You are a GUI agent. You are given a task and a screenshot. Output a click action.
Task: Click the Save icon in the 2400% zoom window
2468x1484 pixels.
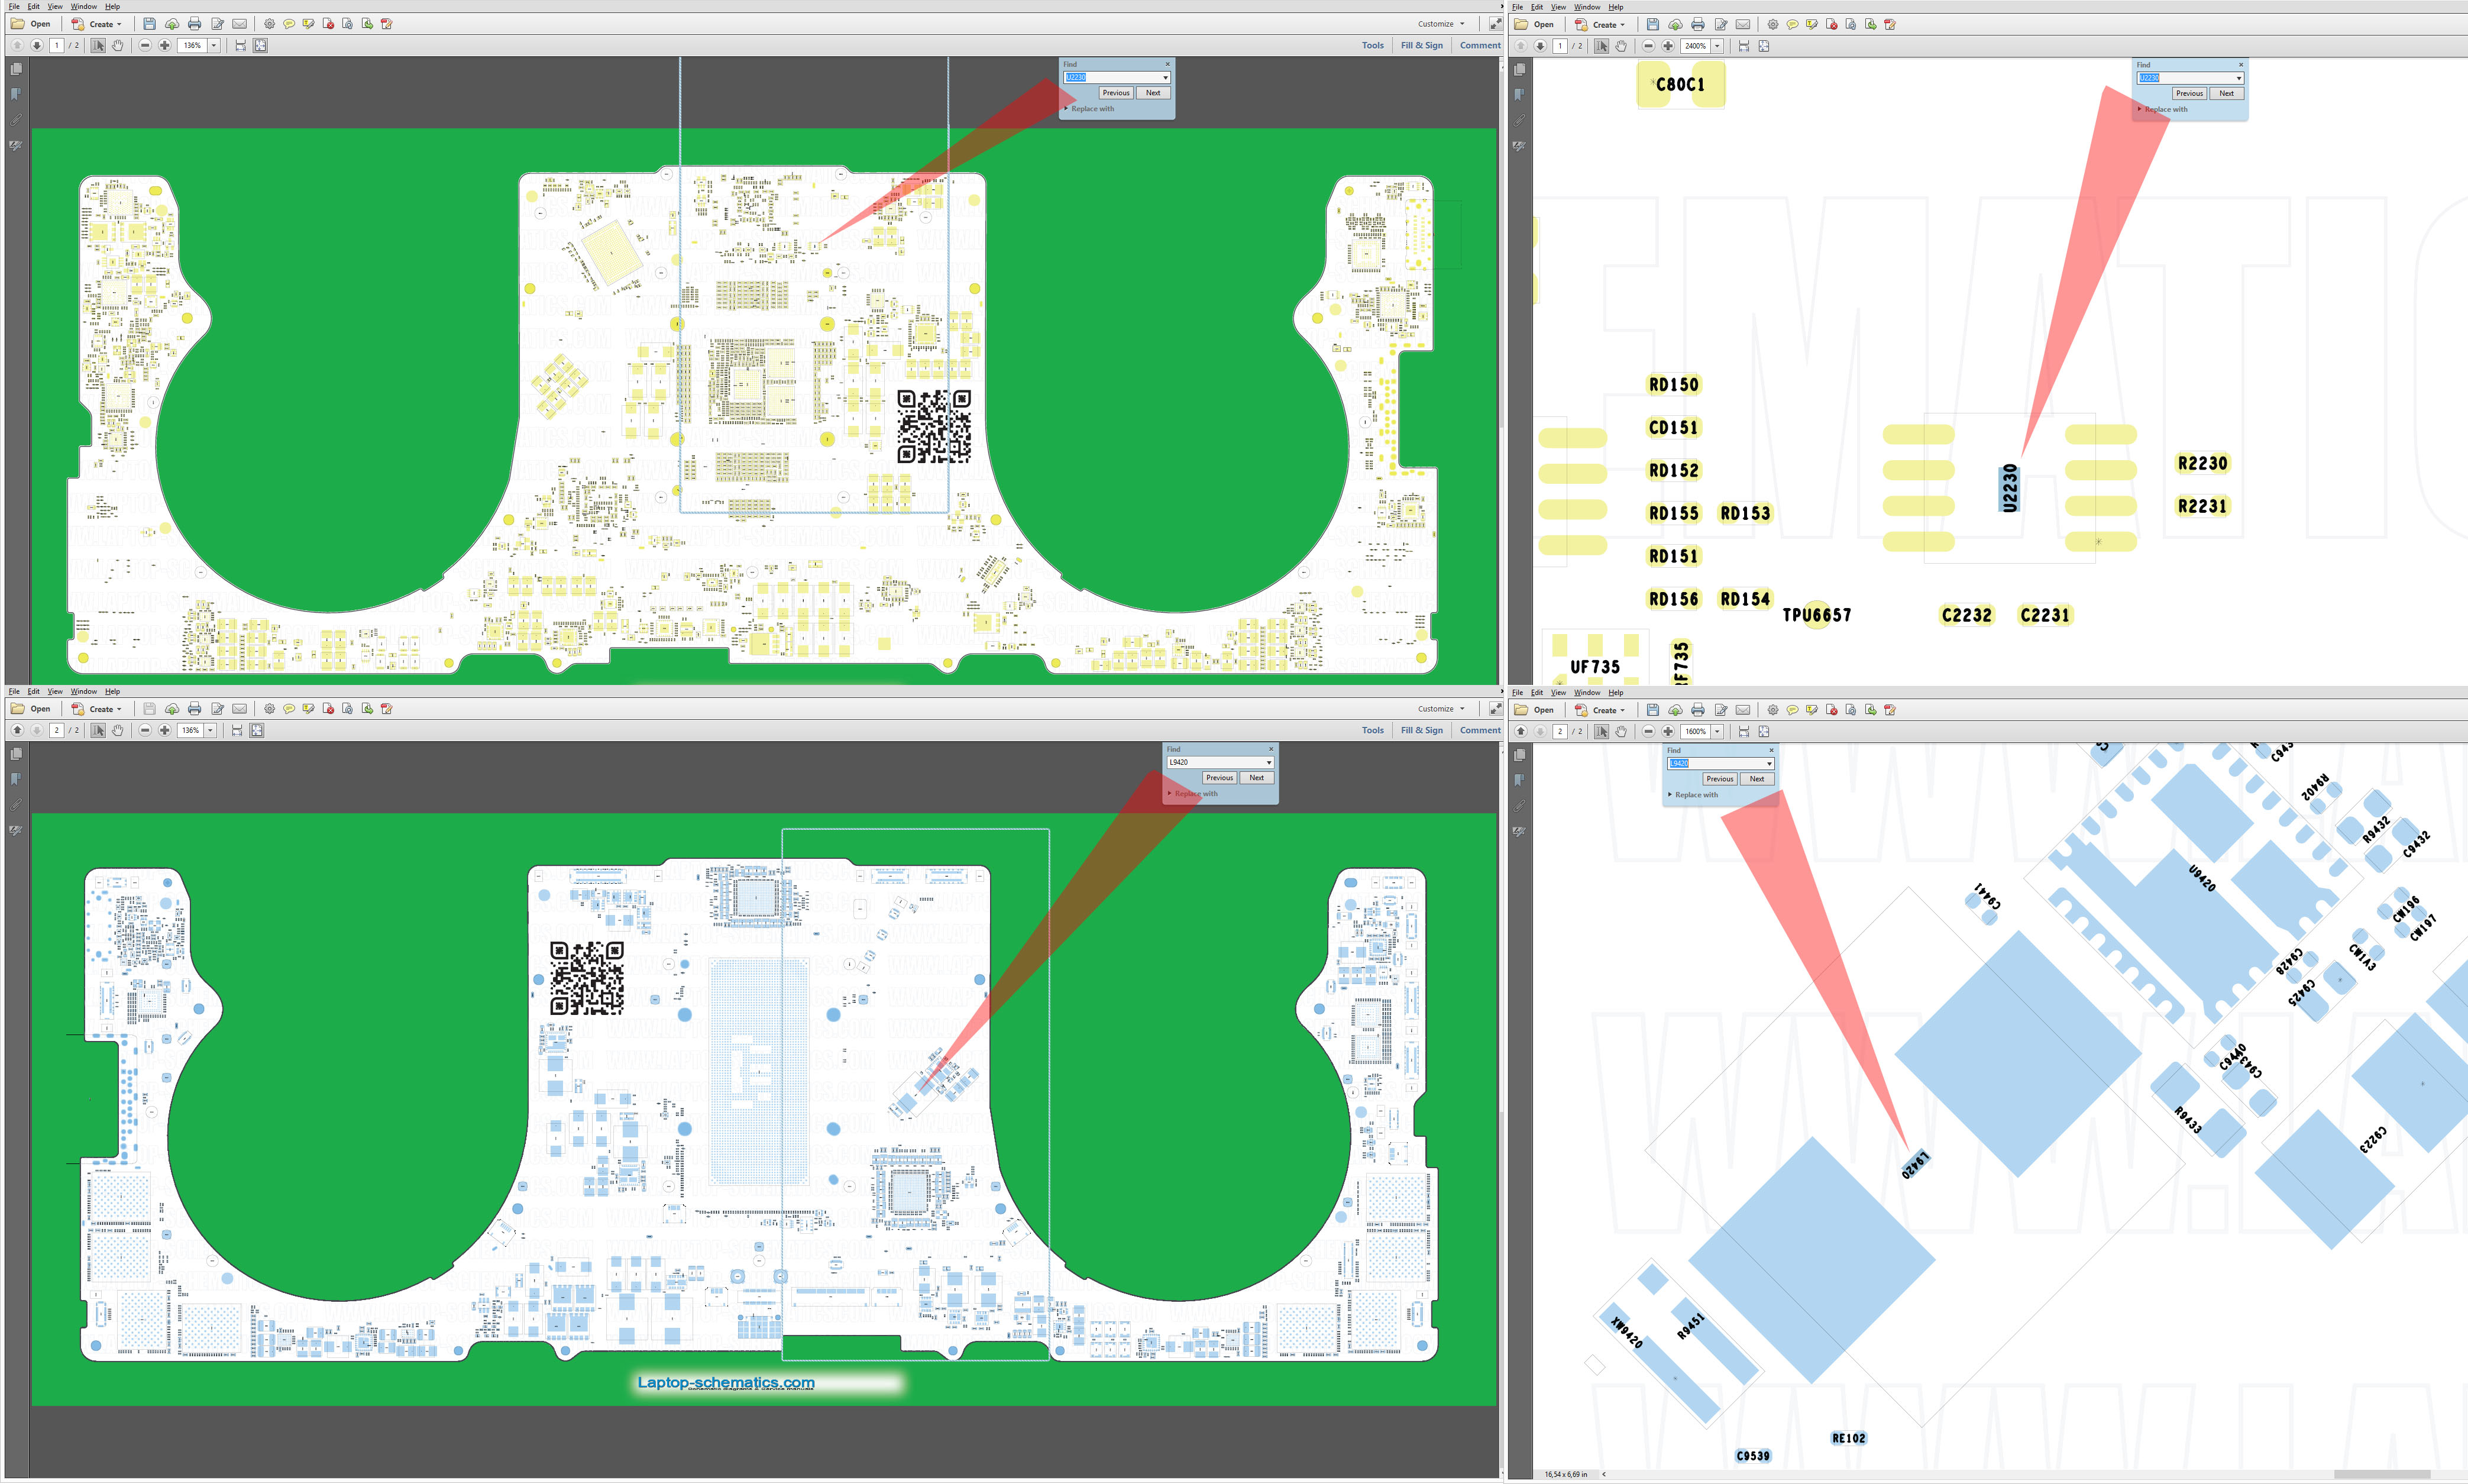coord(1652,25)
